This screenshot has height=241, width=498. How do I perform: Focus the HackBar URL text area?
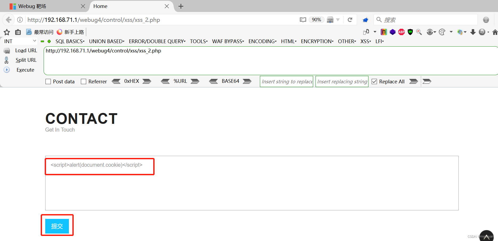[271, 61]
